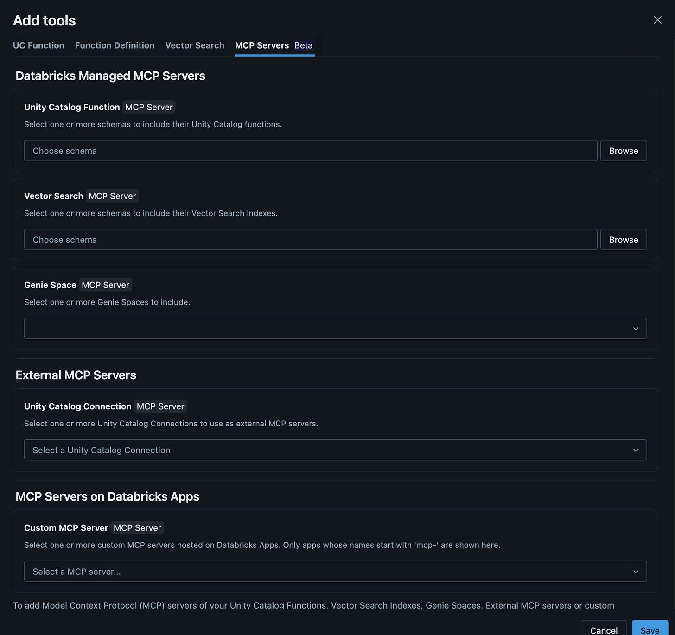Click chevron arrow of MCP server selector
Image resolution: width=675 pixels, height=635 pixels.
pyautogui.click(x=636, y=571)
